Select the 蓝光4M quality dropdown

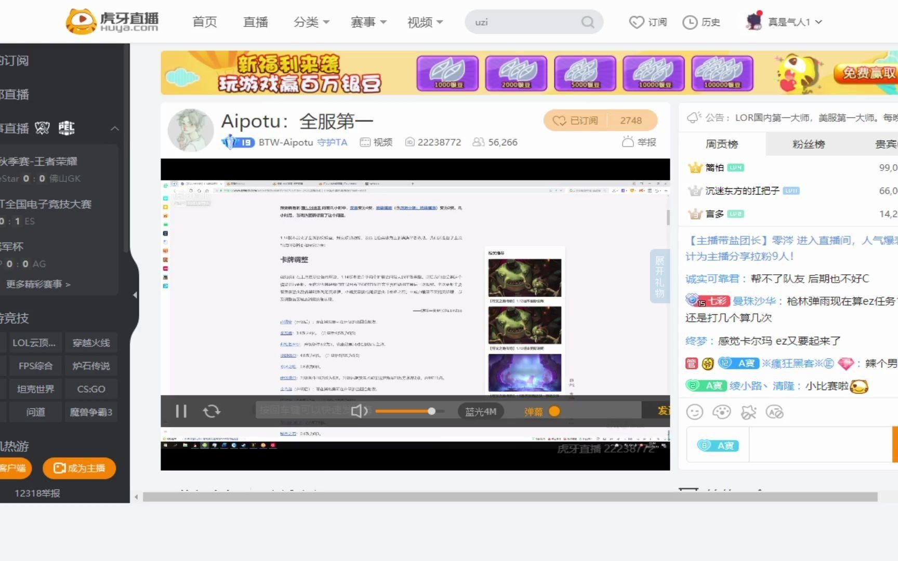point(481,411)
